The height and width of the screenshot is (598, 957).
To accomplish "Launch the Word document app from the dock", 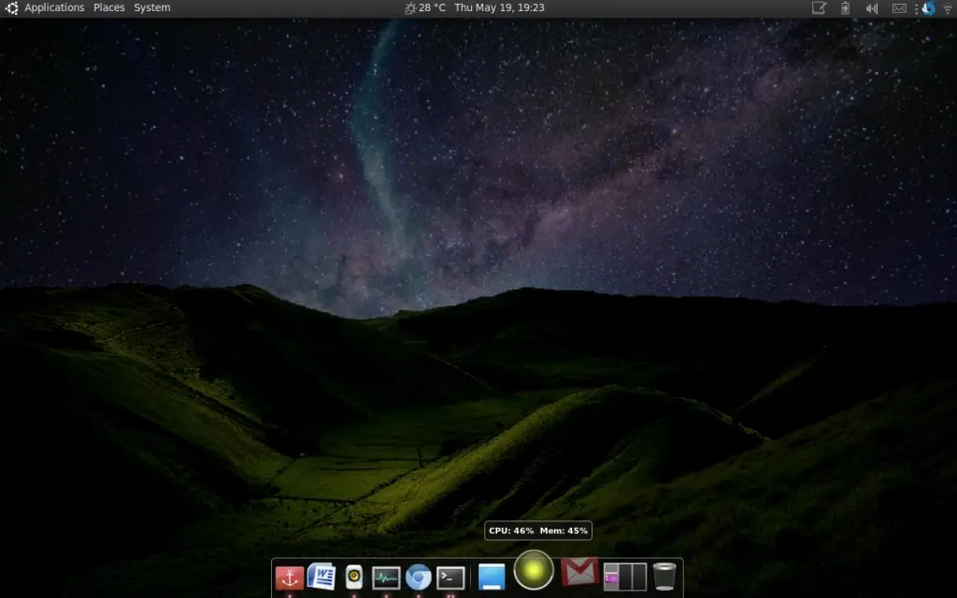I will coord(321,576).
